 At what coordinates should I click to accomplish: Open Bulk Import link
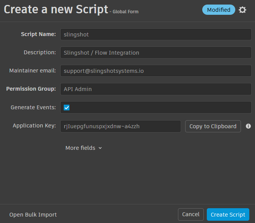[x=33, y=215]
